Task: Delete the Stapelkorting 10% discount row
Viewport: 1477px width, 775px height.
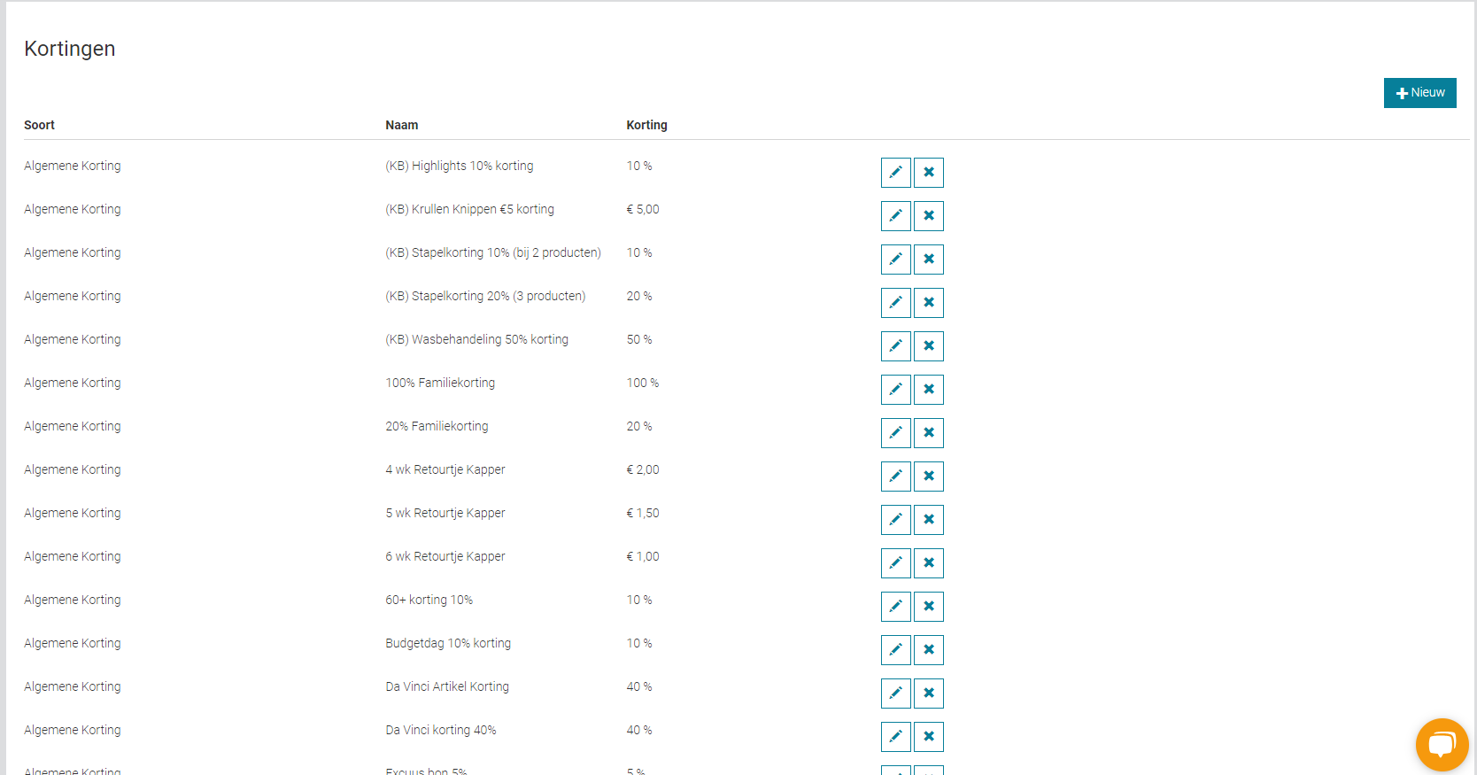Action: [x=928, y=260]
